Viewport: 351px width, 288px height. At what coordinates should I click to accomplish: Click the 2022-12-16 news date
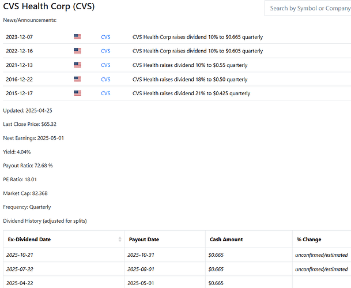(19, 51)
